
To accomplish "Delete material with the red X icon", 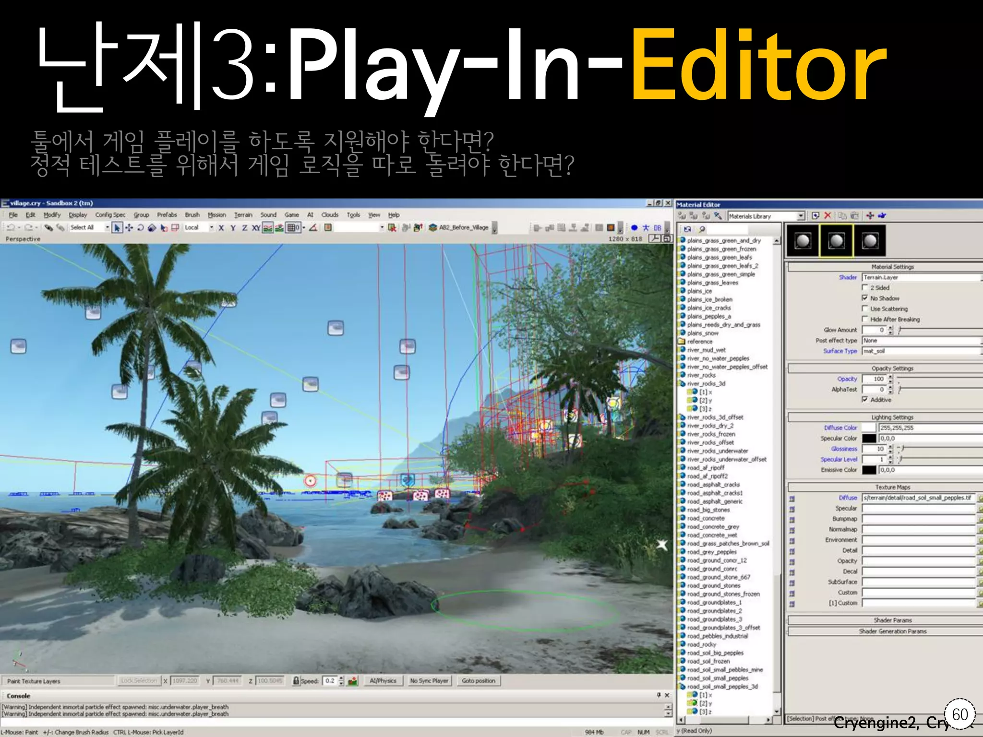I will coord(827,215).
